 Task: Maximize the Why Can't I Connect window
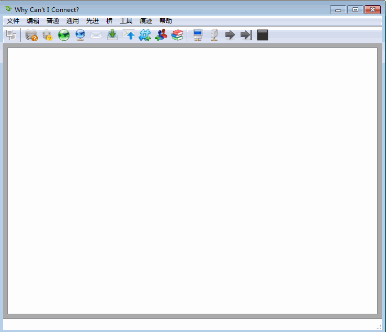click(x=355, y=10)
